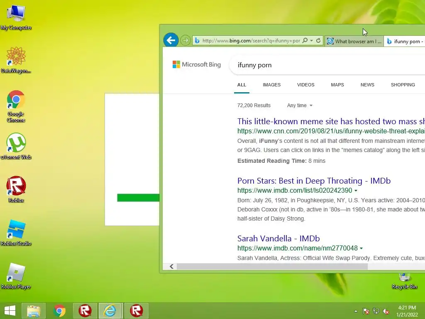Viewport: 425px width, 319px height.
Task: Open the first Roblox taskbar icon
Action: [x=85, y=311]
